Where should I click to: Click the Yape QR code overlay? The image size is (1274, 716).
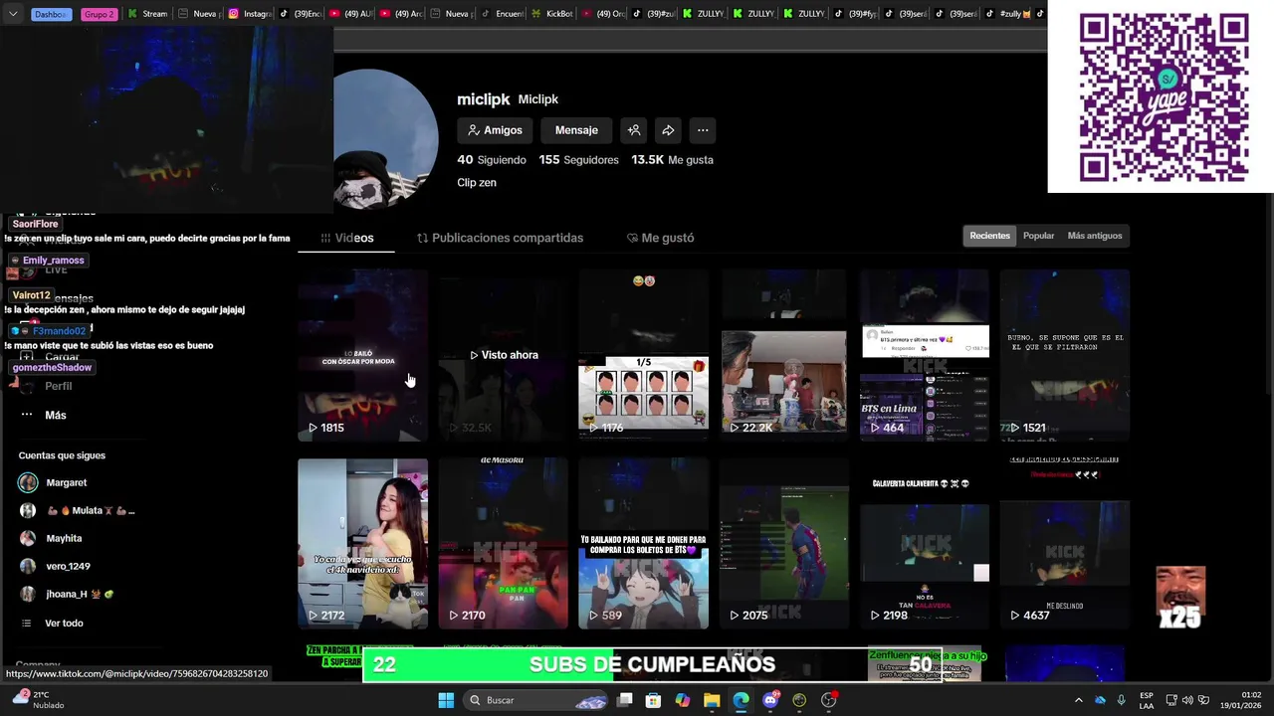[x=1164, y=97]
